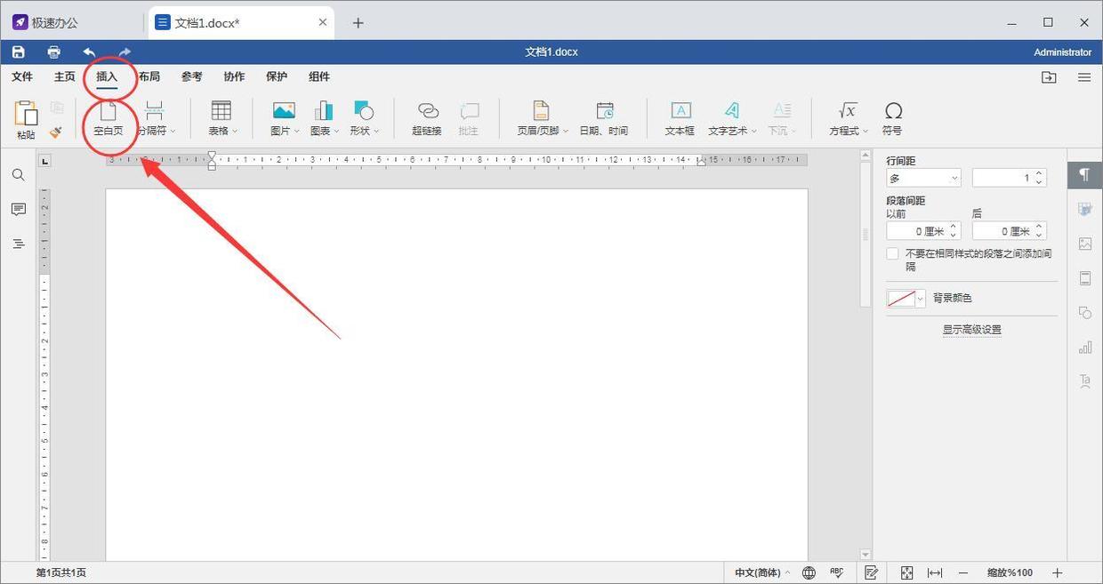This screenshot has width=1103, height=584.
Task: Open a new tab with plus button
Action: tap(358, 23)
